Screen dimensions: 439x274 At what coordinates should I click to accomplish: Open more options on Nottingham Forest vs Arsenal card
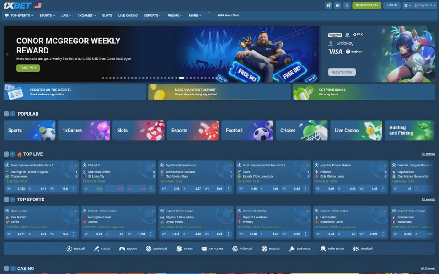click(x=151, y=234)
